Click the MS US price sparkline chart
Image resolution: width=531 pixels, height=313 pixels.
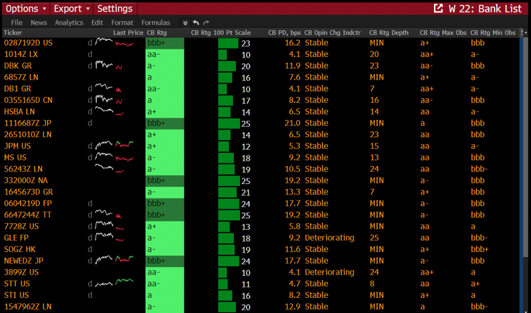(114, 156)
